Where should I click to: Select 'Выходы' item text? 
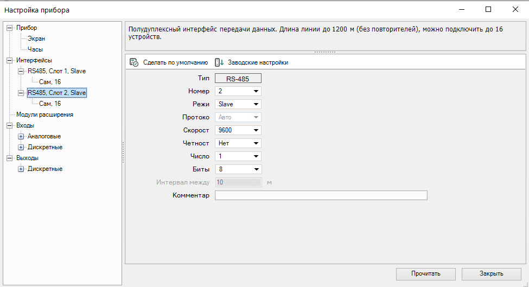pos(27,158)
